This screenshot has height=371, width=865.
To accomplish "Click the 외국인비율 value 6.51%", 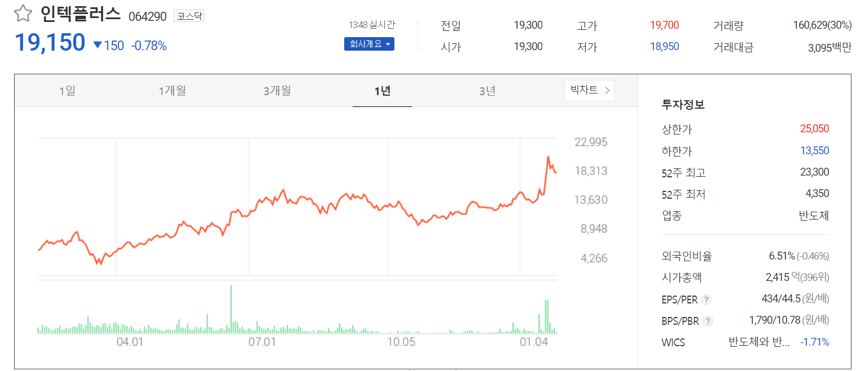I will point(781,256).
